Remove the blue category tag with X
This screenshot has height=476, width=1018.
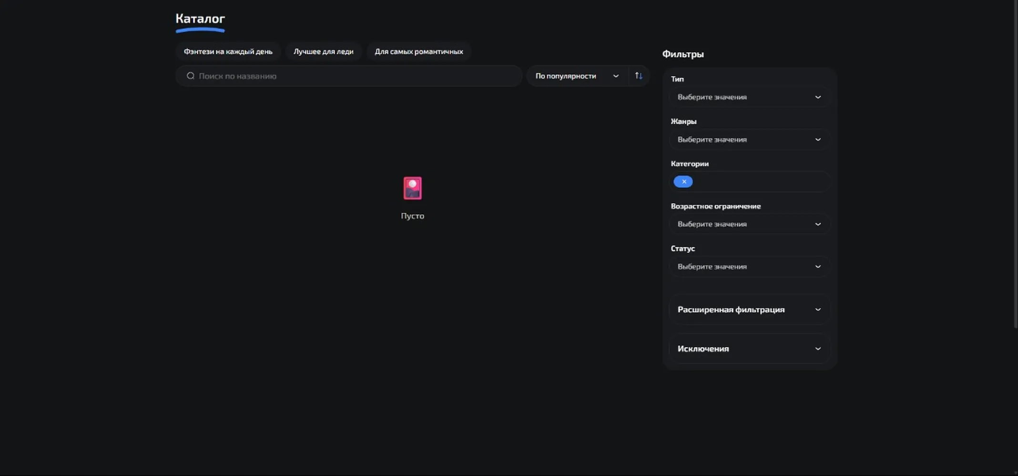[683, 181]
